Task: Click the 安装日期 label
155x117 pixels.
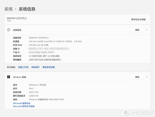Action: pos(17,92)
